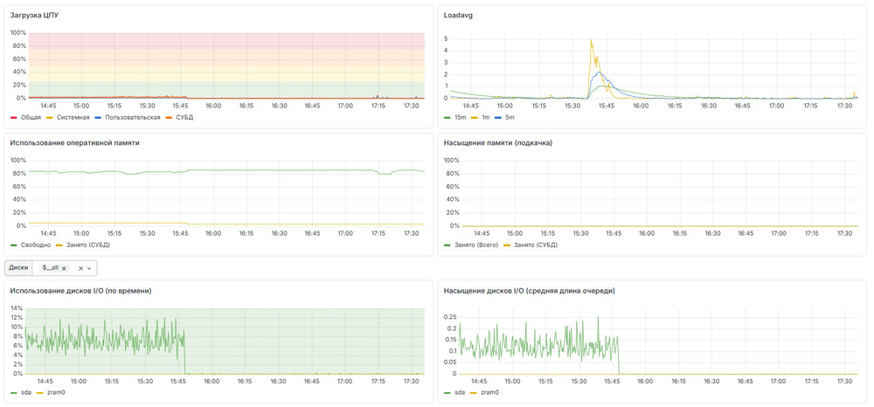Click the 14% label on disk usage axis
Screen dimensions: 874x407
point(16,308)
